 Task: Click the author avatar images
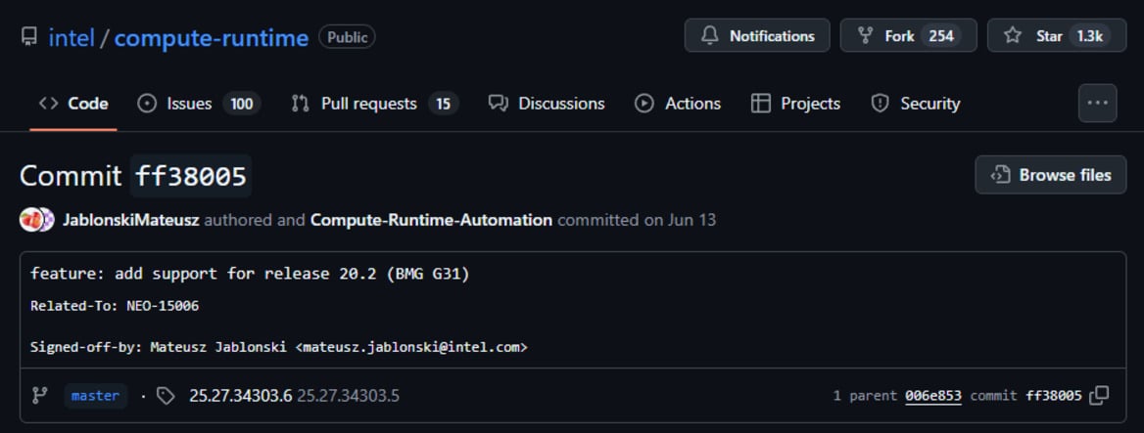coord(36,220)
